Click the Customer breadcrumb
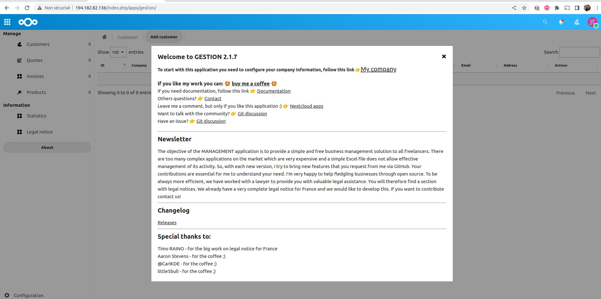Viewport: 601px width, 299px height. coord(128,37)
